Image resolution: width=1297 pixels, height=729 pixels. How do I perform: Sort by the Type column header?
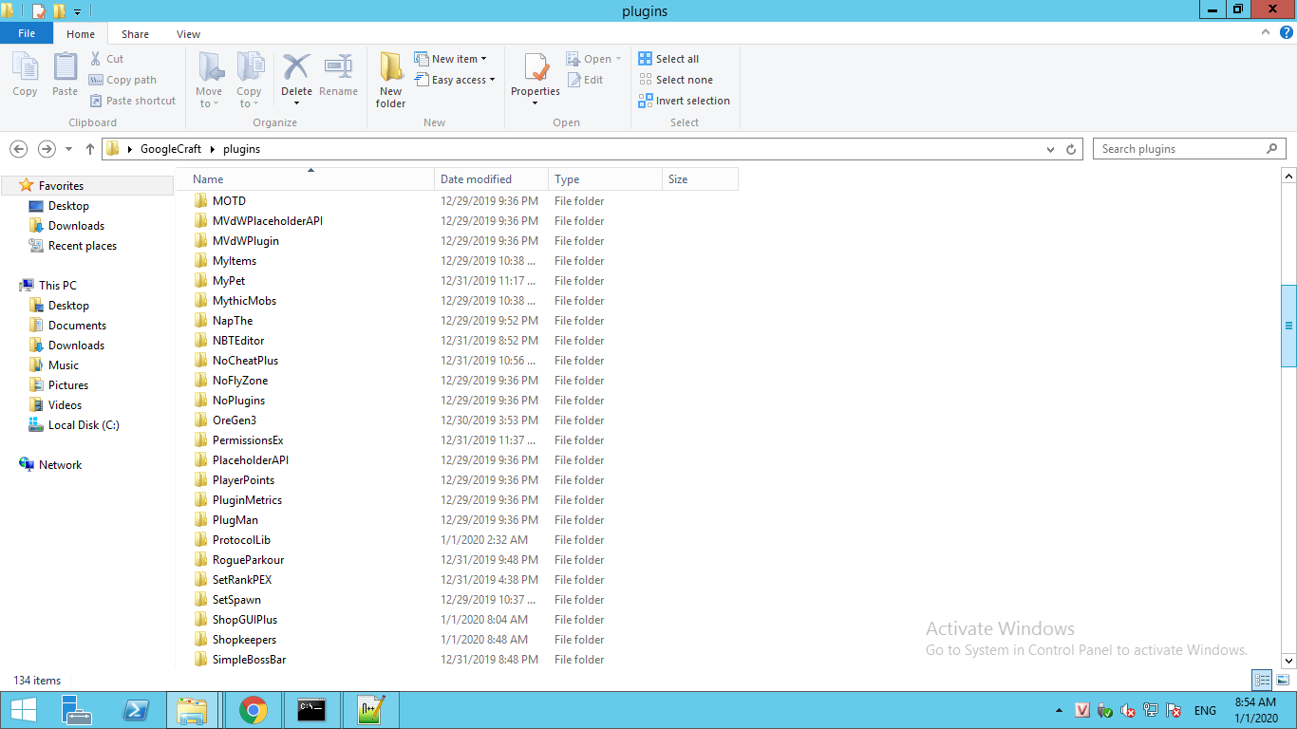tap(606, 178)
